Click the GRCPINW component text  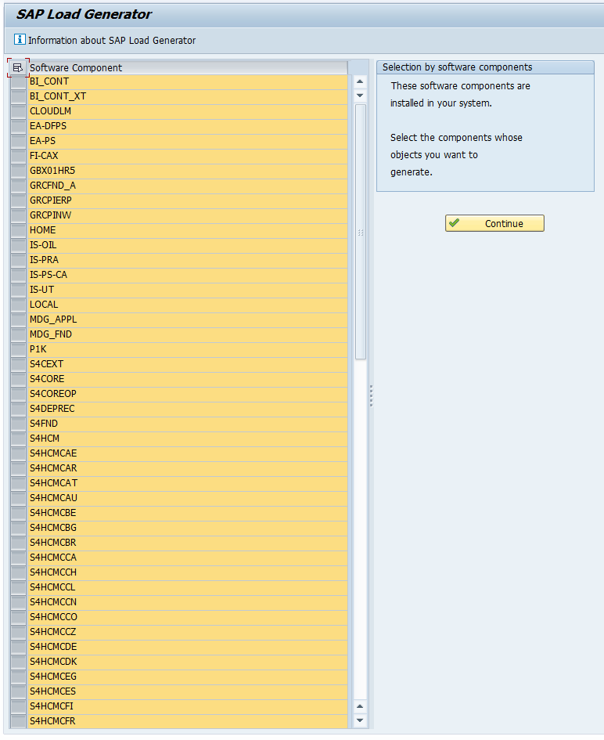[x=50, y=215]
